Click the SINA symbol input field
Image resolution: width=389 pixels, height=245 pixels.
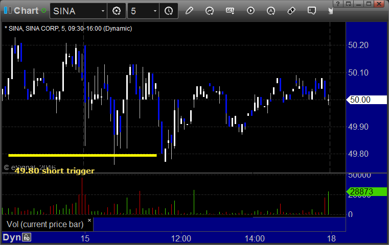[x=78, y=11]
